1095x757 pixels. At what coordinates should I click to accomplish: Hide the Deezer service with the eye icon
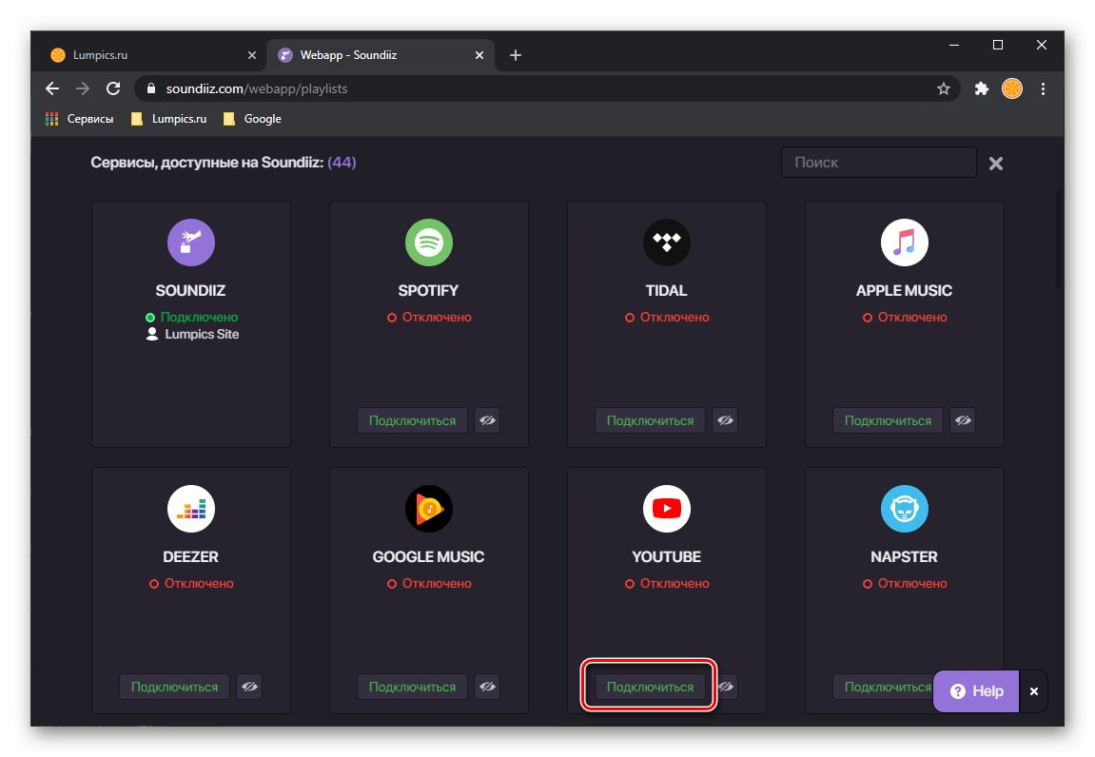(x=249, y=687)
